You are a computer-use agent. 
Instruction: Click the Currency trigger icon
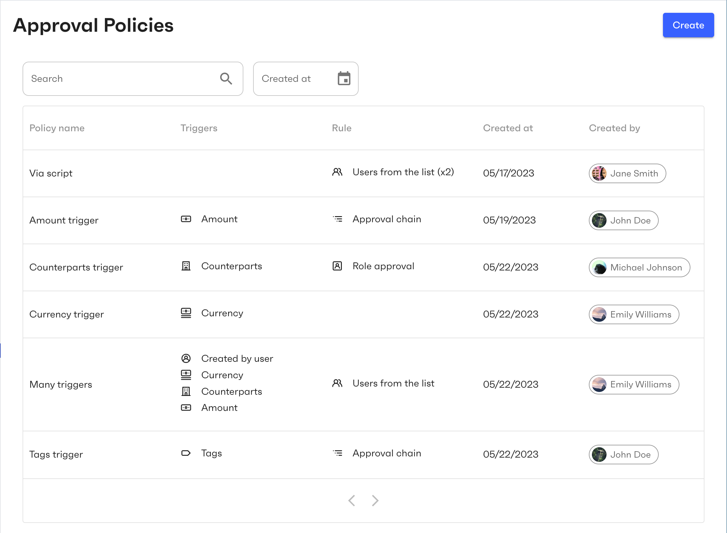(x=186, y=313)
